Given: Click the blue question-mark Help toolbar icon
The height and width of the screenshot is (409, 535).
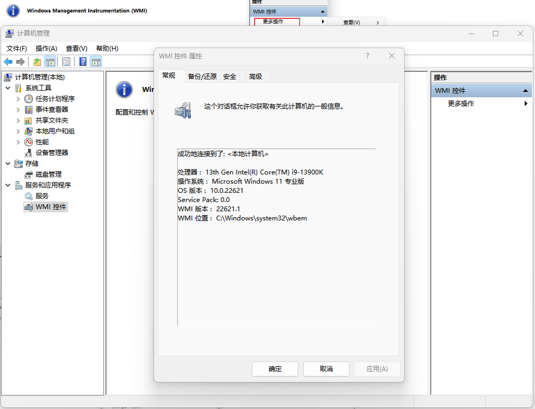Looking at the screenshot, I should pos(83,62).
